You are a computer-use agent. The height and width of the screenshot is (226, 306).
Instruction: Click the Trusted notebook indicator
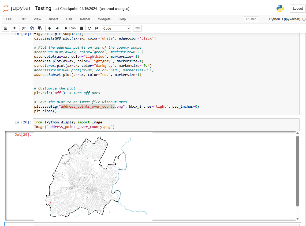(x=251, y=19)
